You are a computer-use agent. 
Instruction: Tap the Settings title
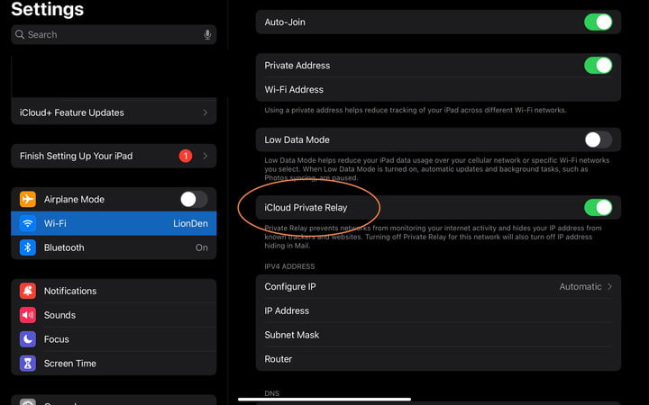(x=47, y=9)
